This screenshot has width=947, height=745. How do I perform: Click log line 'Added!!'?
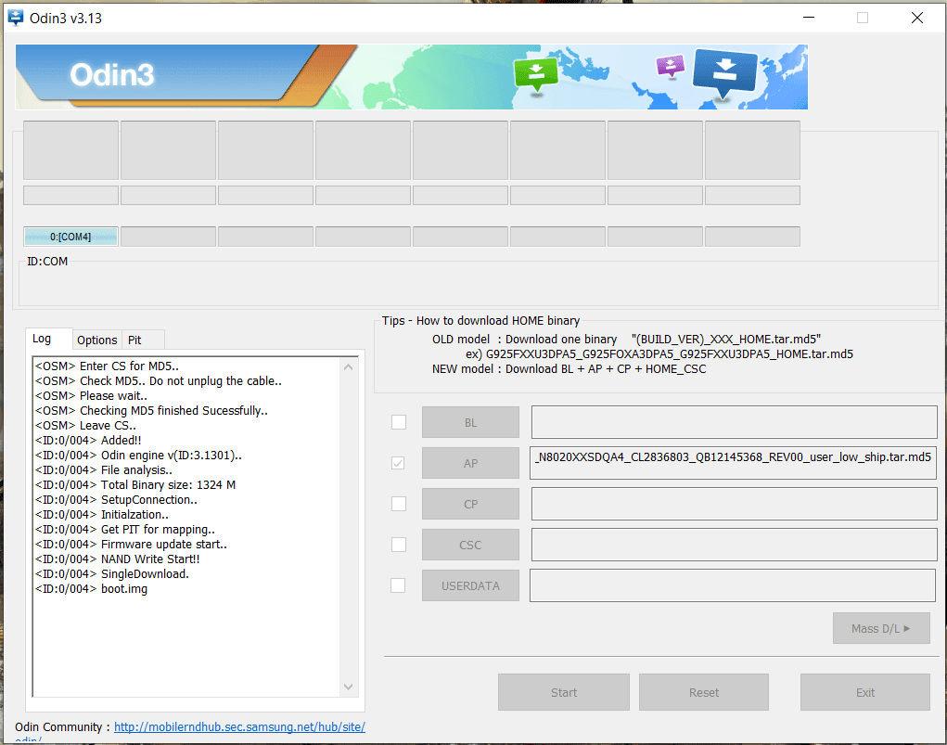point(88,440)
